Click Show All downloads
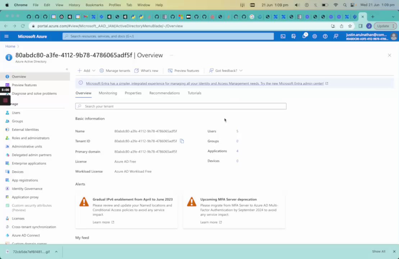 point(379,251)
